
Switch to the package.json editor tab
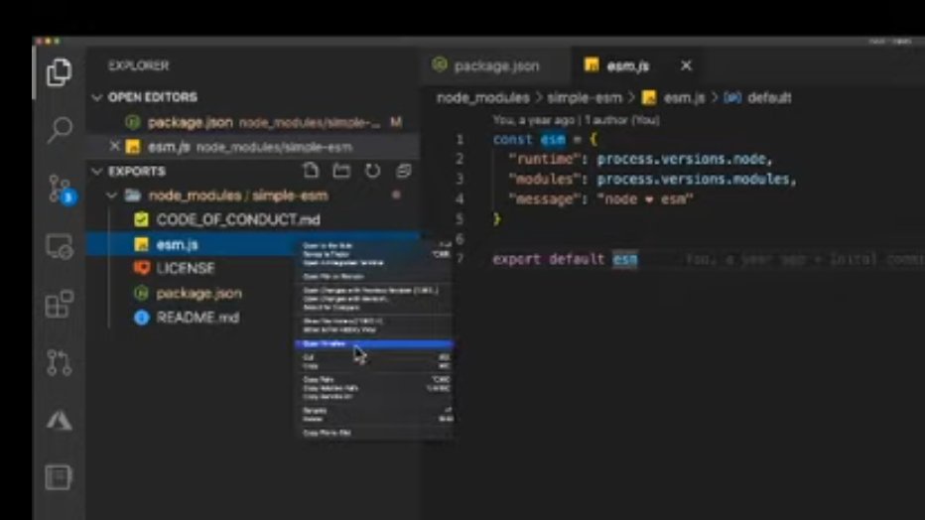[486, 65]
